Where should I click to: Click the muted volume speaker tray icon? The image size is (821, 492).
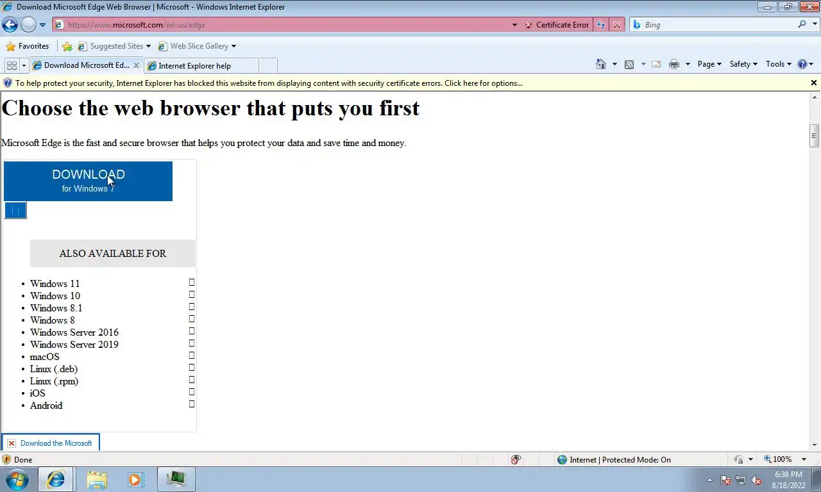click(x=756, y=480)
